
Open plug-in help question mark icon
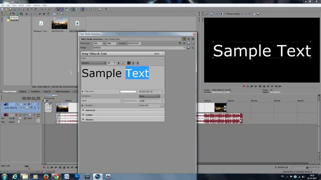180,43
